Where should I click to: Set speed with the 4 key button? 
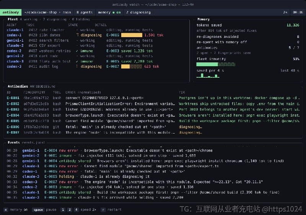(76, 210)
